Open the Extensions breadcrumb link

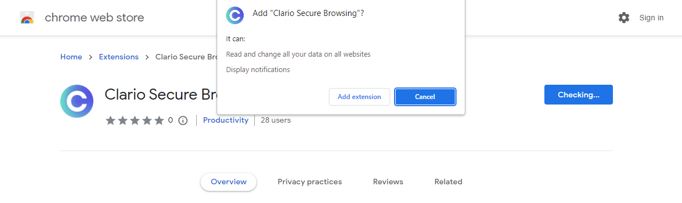(119, 57)
